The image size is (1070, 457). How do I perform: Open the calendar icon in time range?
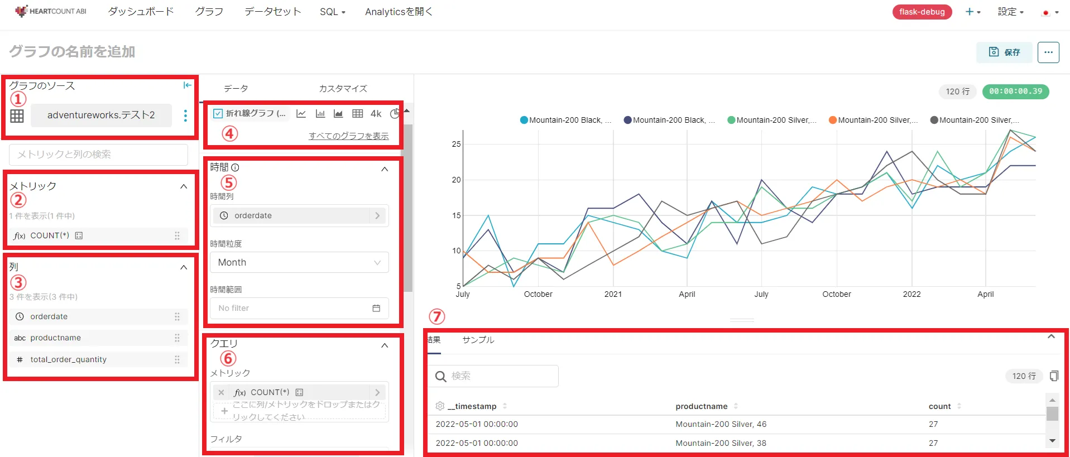(376, 308)
